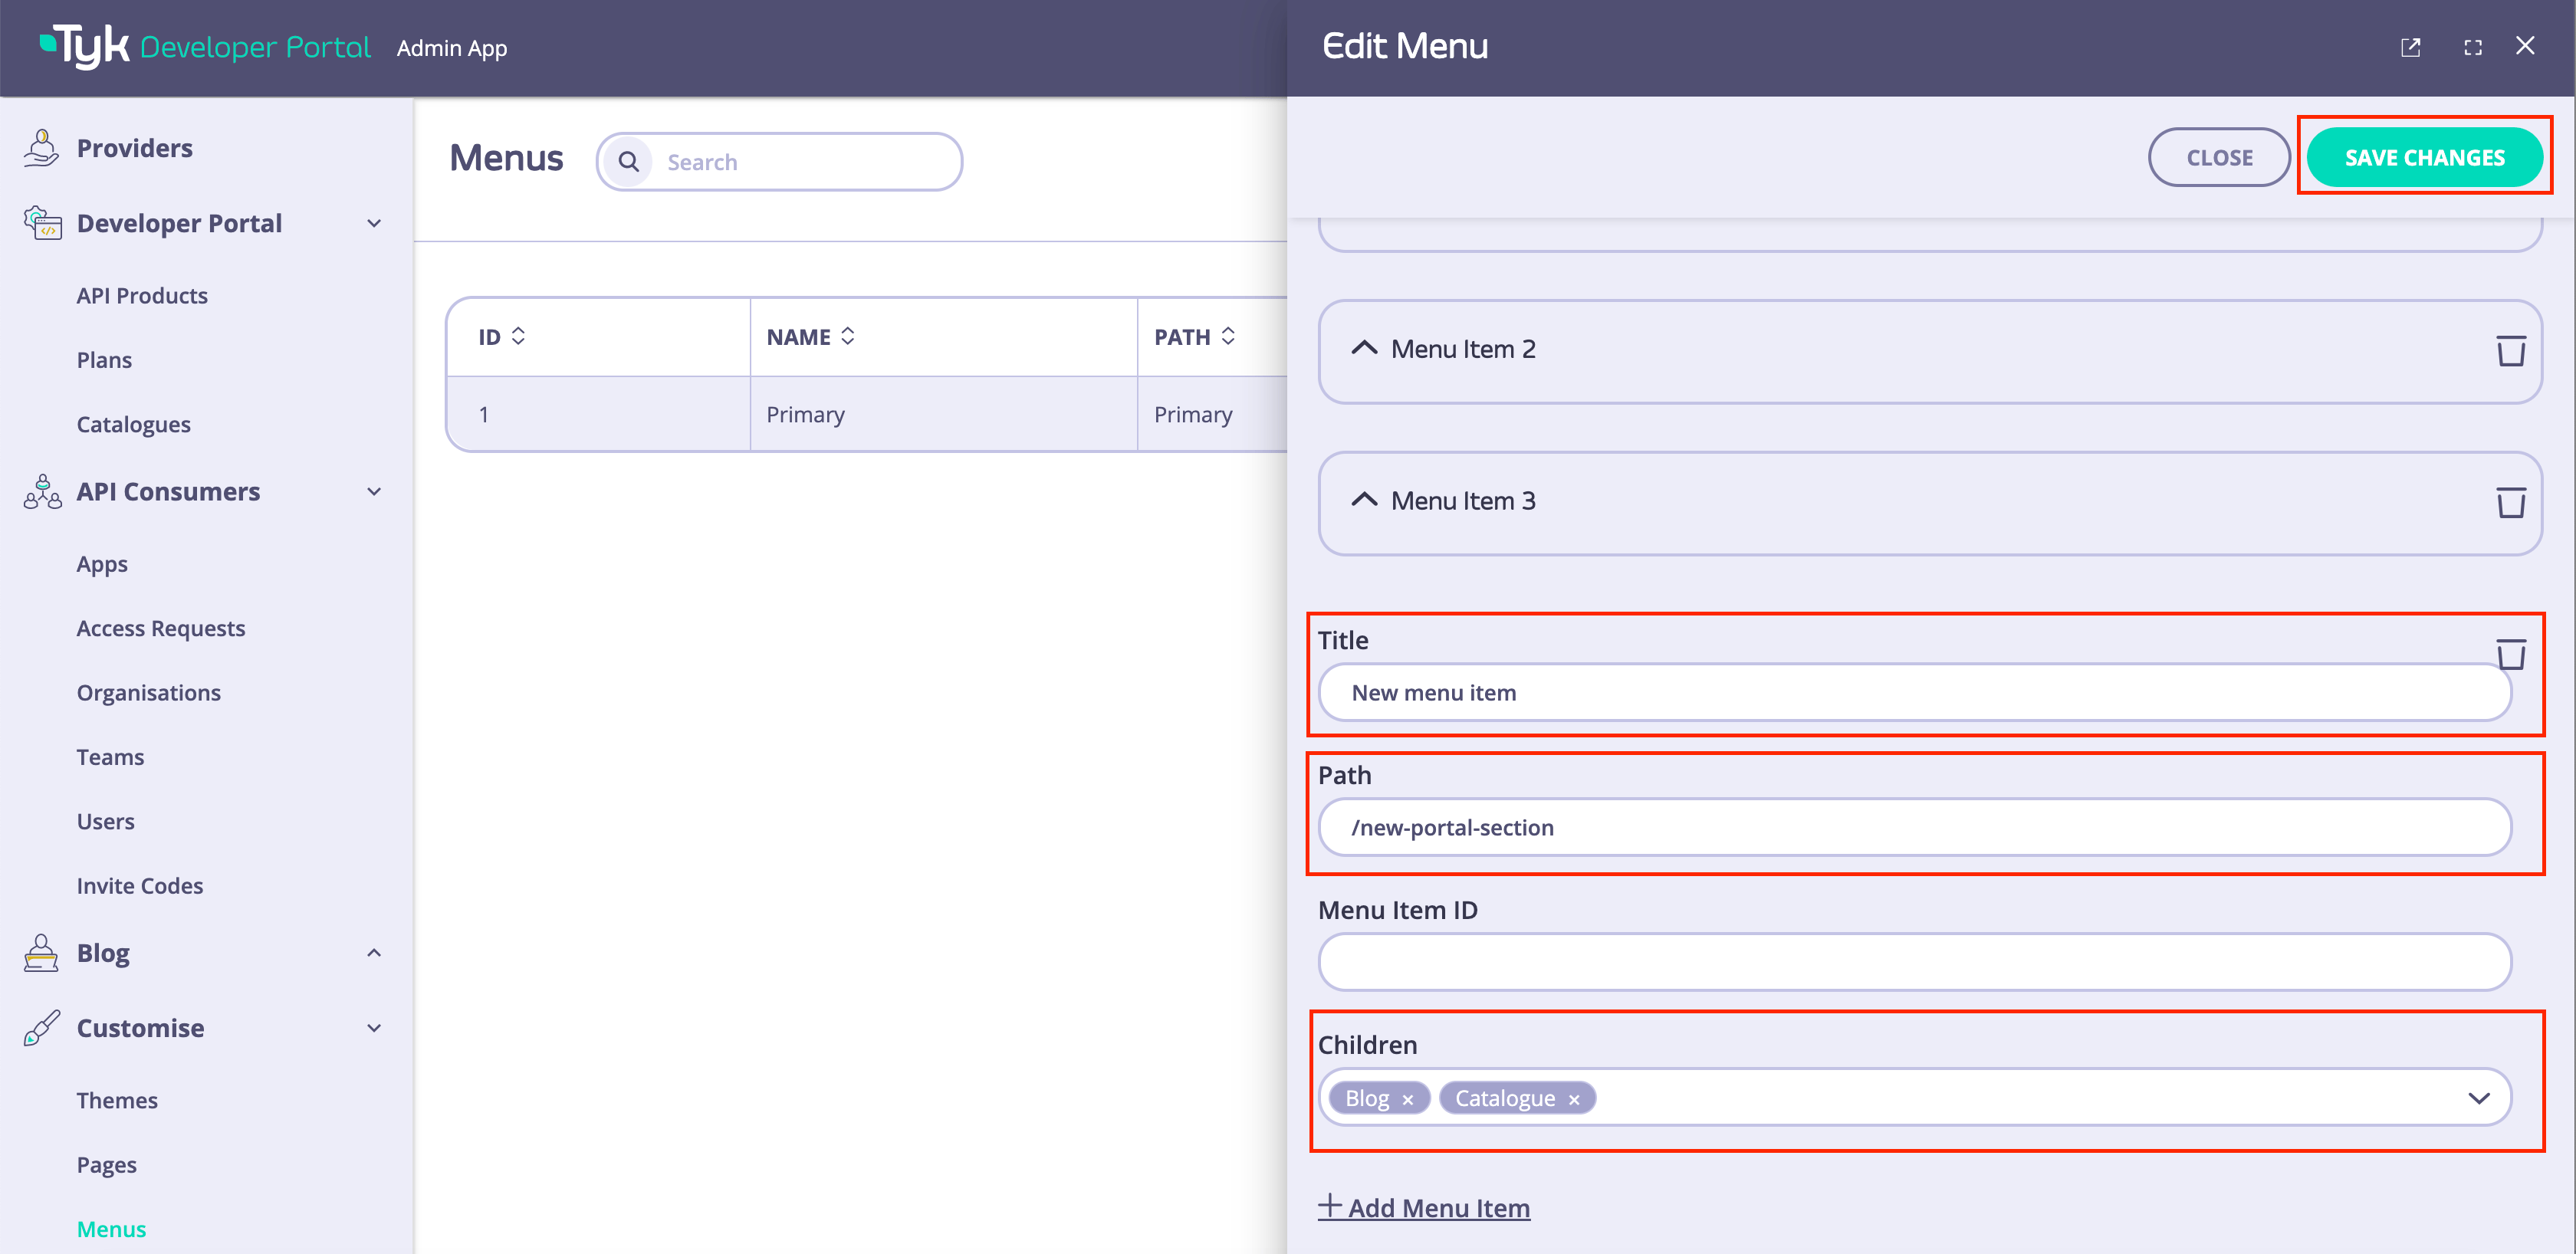Open Apps in sidebar
2576x1254 pixels.
pyautogui.click(x=102, y=565)
